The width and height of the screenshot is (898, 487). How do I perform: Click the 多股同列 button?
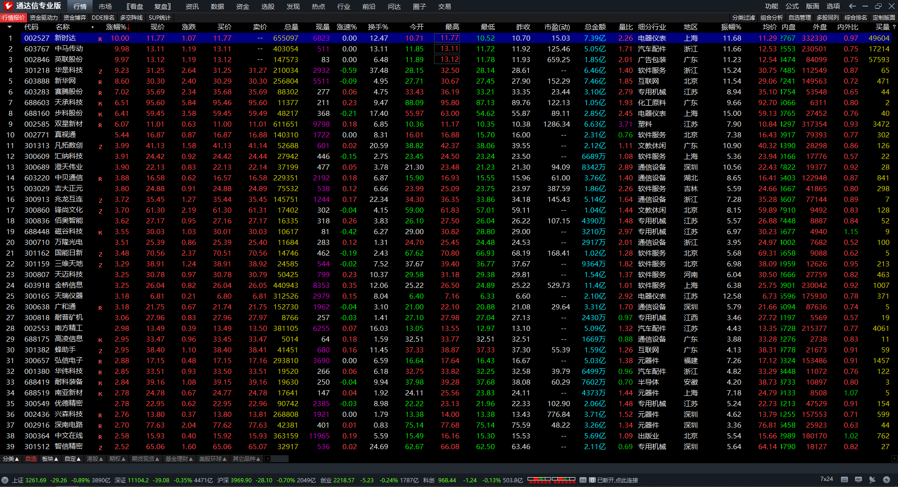click(828, 18)
